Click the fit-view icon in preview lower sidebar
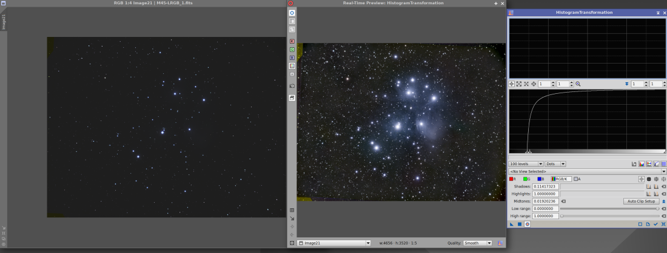667x253 pixels. click(292, 210)
